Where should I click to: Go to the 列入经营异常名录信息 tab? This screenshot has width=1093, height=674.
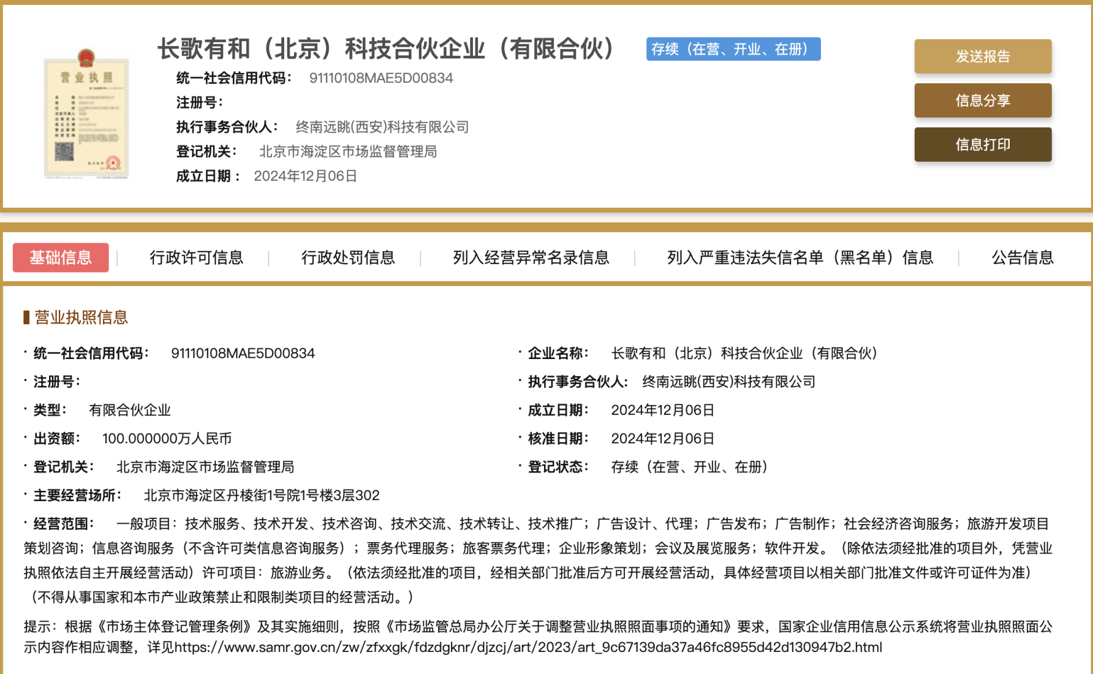[531, 257]
